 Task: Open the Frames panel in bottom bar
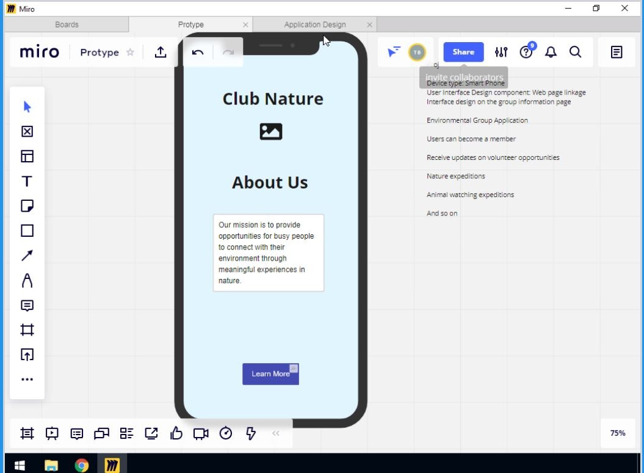click(27, 433)
